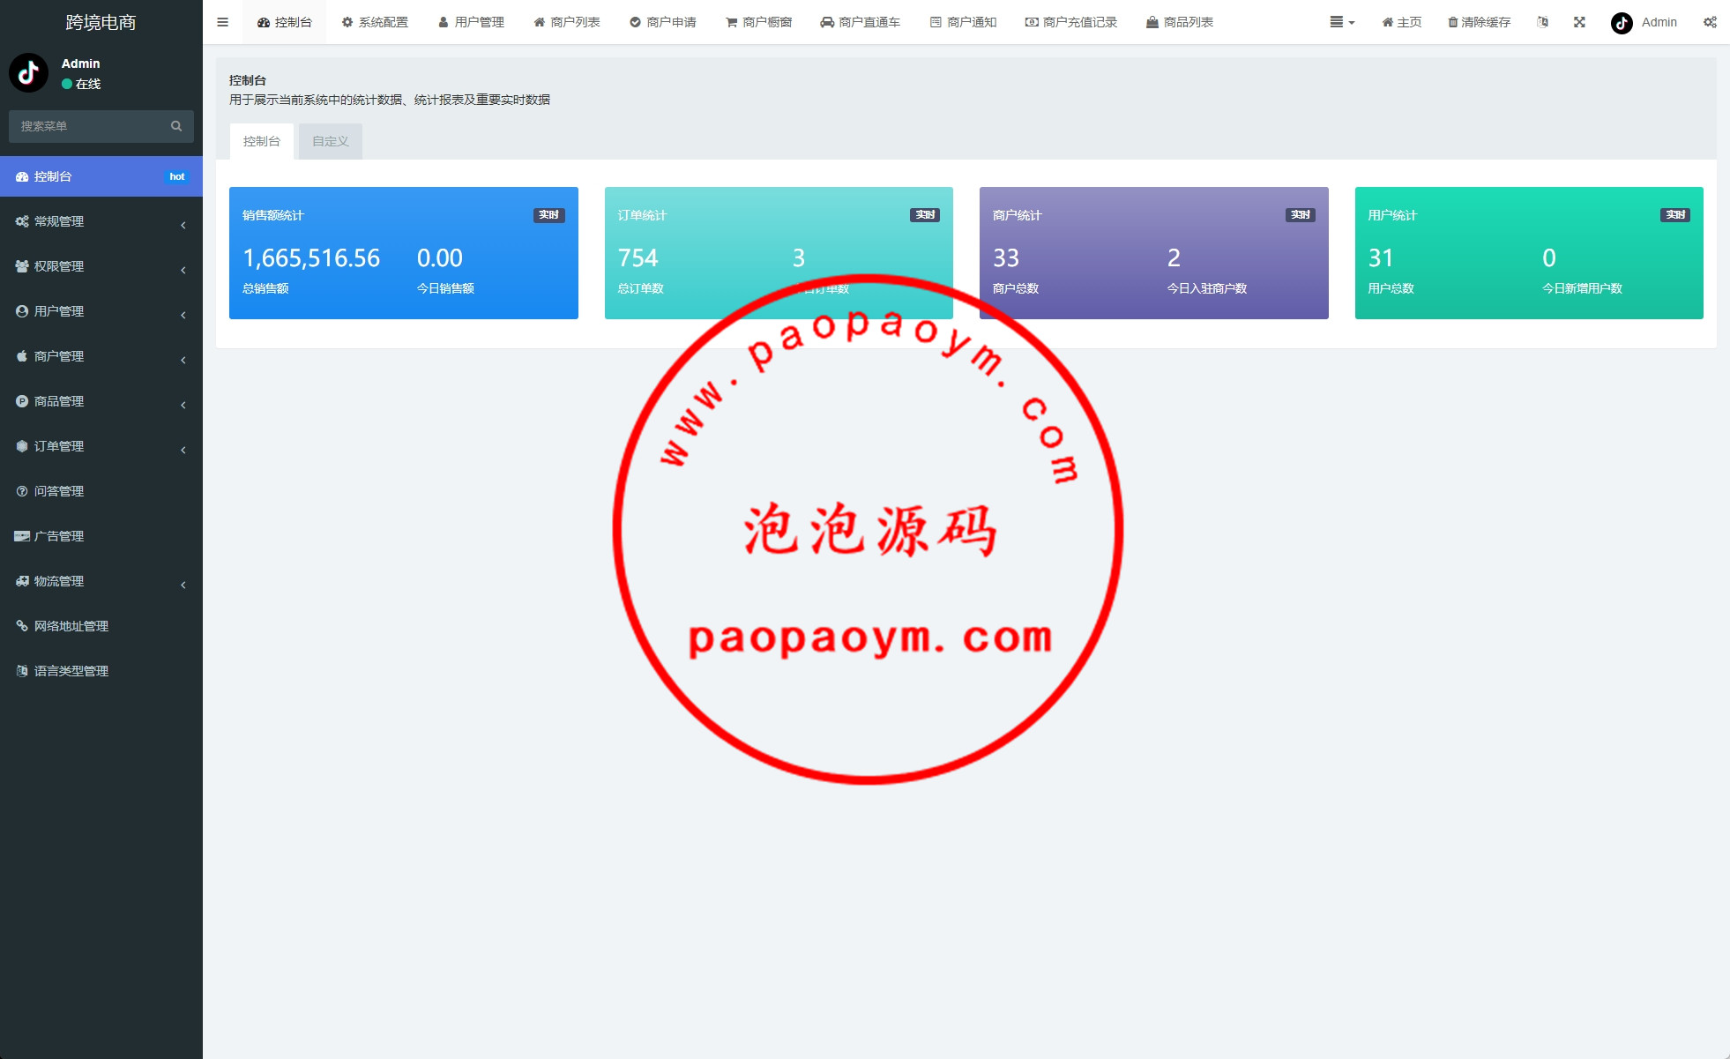Open the Admin user menu in header
This screenshot has height=1059, width=1730.
pos(1644,22)
